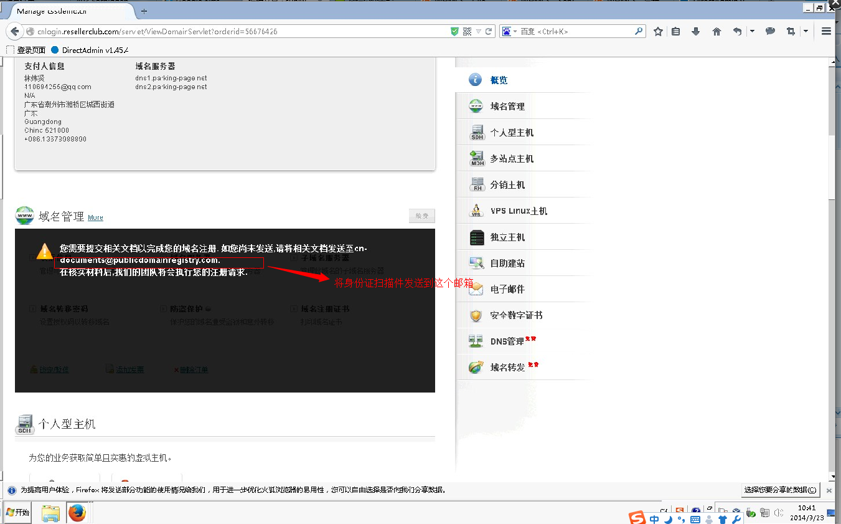This screenshot has height=524, width=841.
Task: Open the DirectAdmin v1.45.4 bookmark
Action: pyautogui.click(x=90, y=50)
